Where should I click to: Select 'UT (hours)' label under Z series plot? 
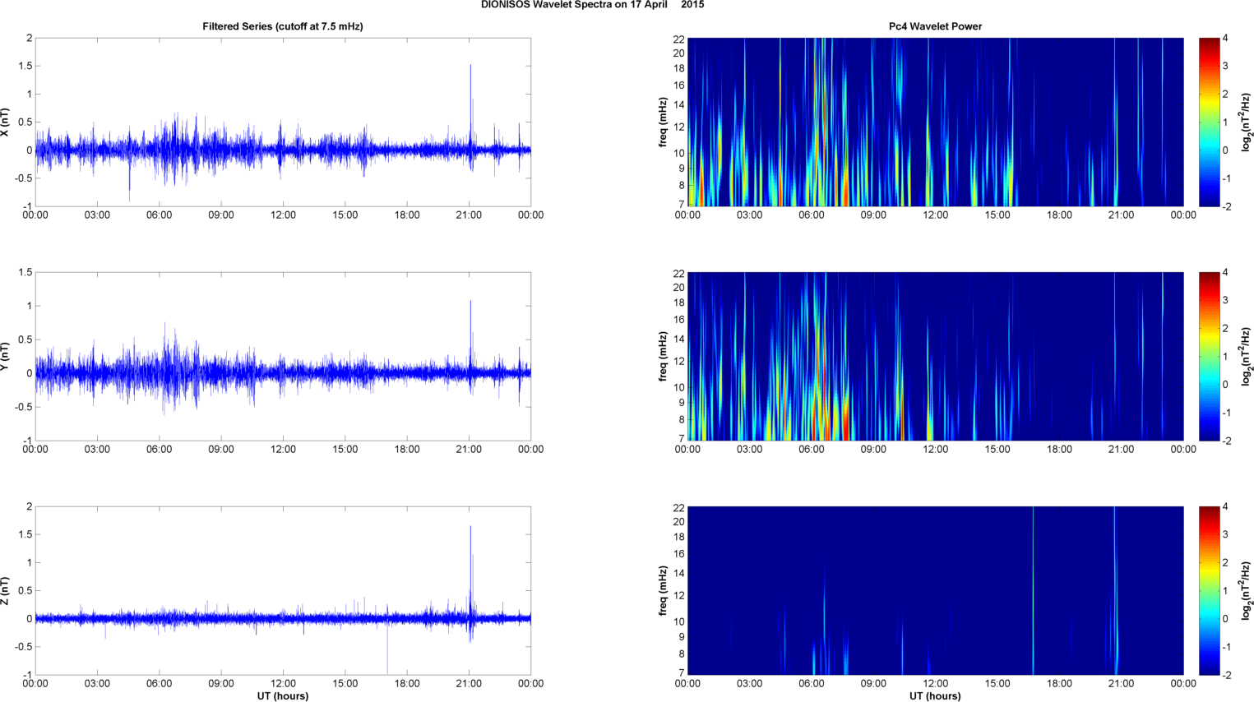(x=283, y=696)
